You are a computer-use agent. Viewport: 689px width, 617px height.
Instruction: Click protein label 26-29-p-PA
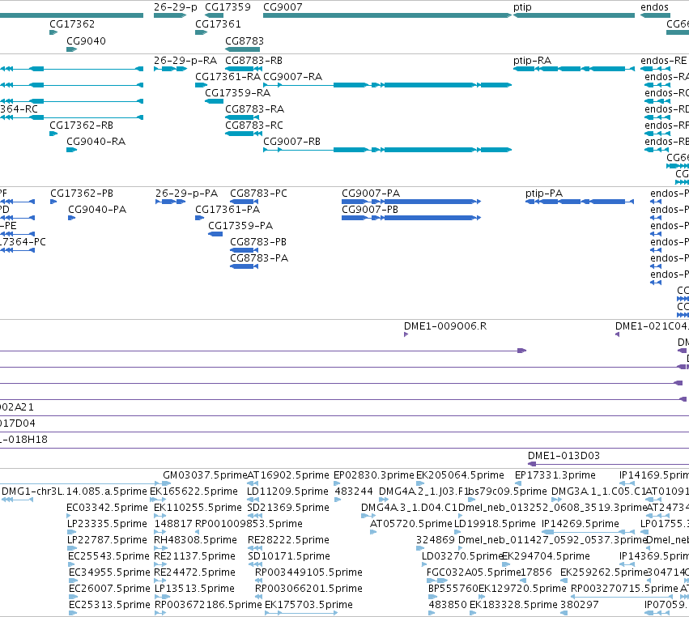186,194
